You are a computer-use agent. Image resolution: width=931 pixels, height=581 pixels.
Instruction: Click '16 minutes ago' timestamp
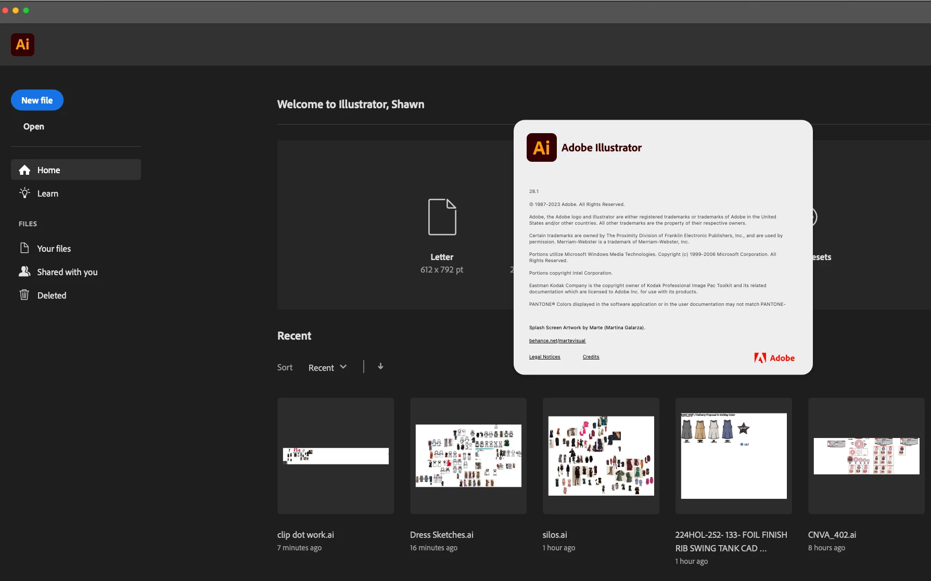(433, 548)
